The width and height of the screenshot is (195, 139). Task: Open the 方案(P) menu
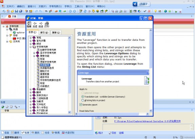42,6
